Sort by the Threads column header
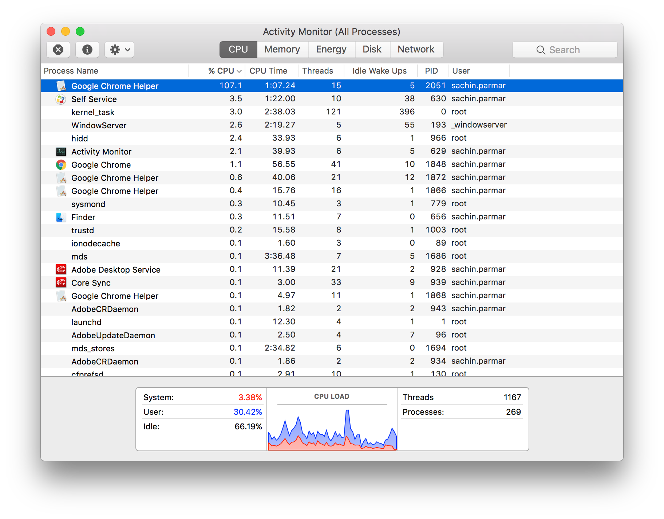 coord(321,71)
